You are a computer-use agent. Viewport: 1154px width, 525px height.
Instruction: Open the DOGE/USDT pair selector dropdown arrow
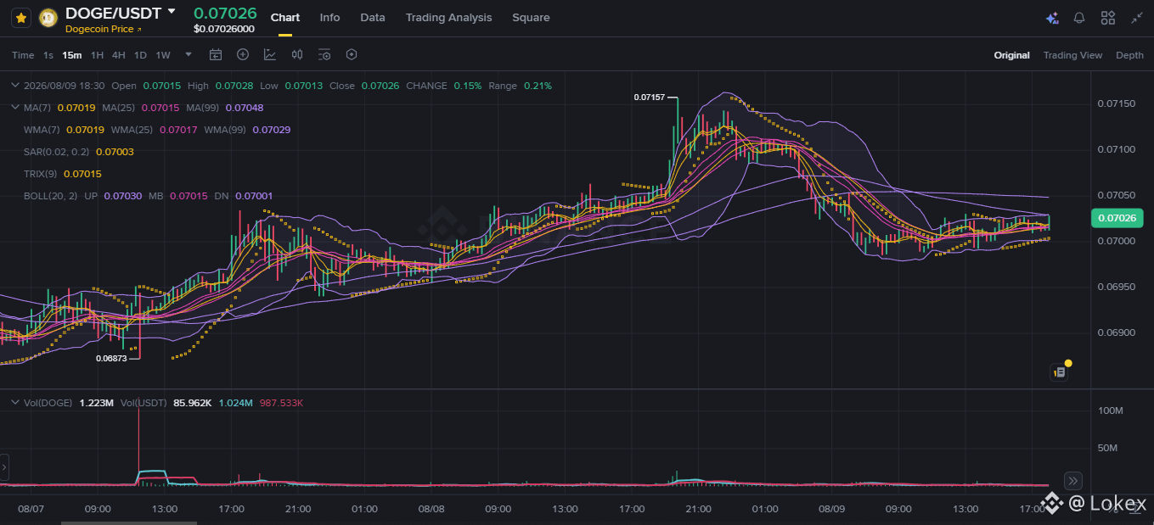172,12
